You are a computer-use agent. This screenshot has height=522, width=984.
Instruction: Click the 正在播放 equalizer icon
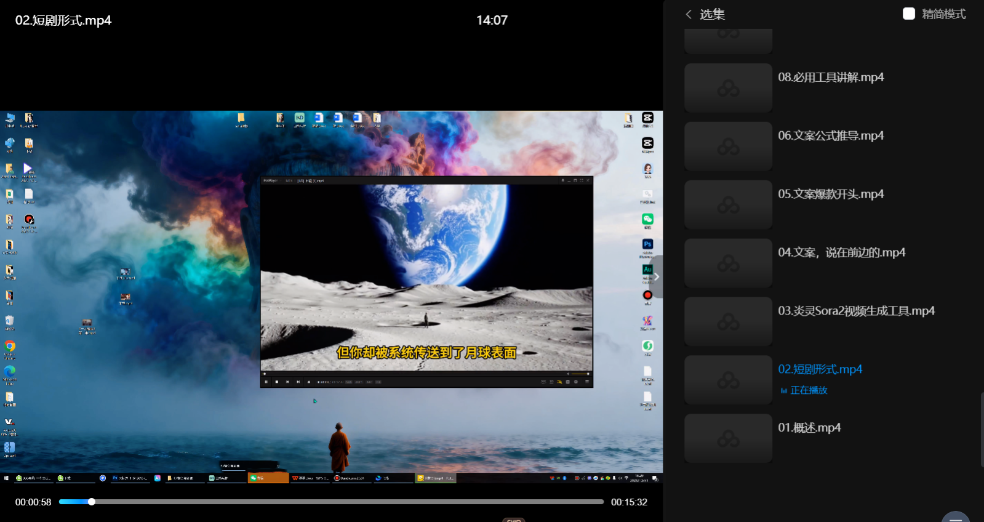pos(783,391)
